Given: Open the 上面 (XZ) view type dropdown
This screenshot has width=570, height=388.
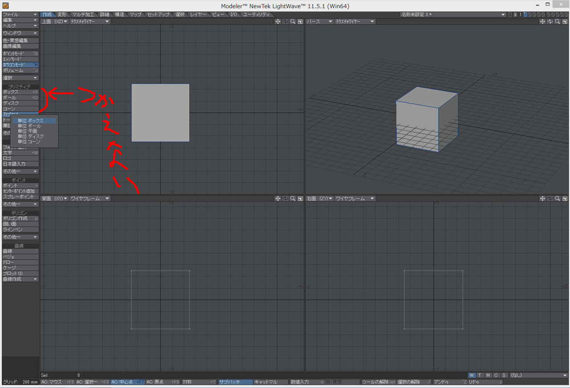Looking at the screenshot, I should (54, 21).
